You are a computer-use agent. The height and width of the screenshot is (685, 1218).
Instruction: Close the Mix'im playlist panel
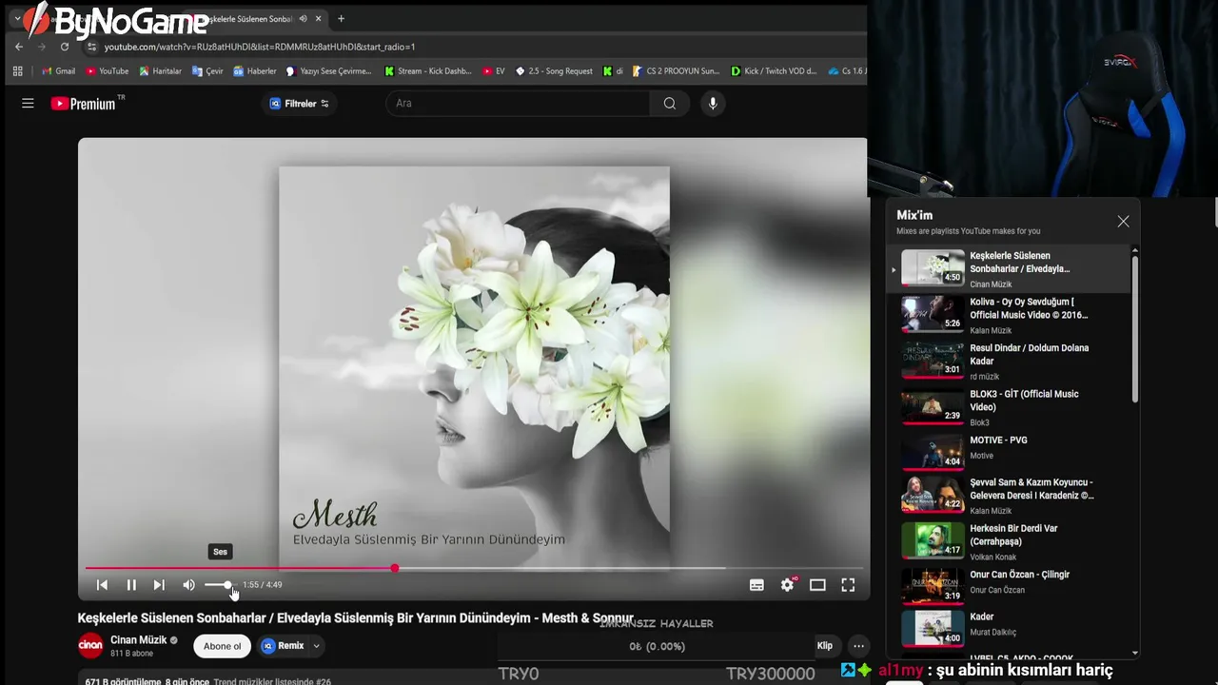tap(1123, 221)
